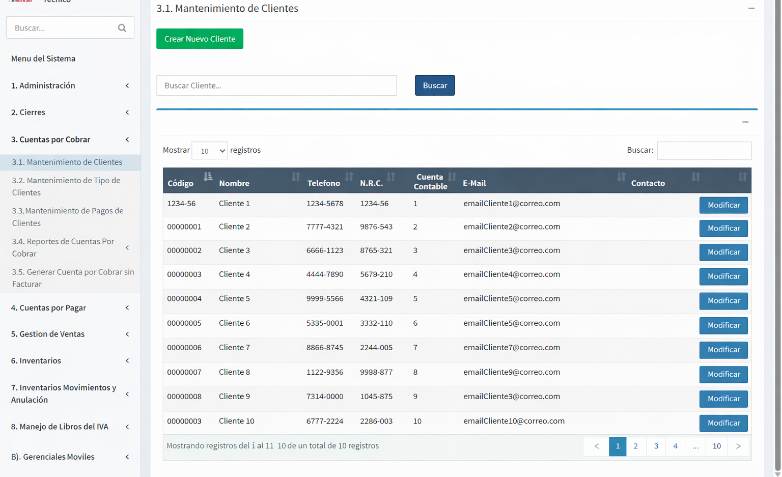782x477 pixels.
Task: Sort by Telefono column sort icon
Action: tap(349, 177)
